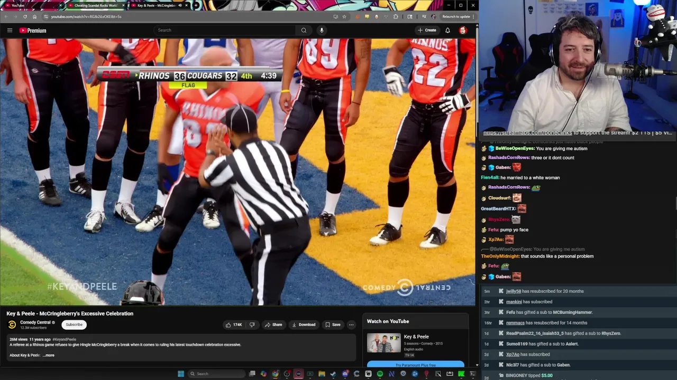677x380 pixels.
Task: Open Task View from the taskbar
Action: tap(252, 374)
